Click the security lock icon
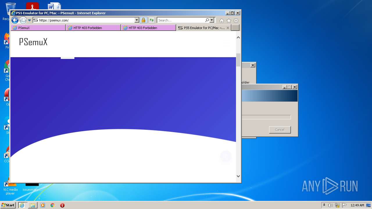Screen dimensions: 372x209 143,20
